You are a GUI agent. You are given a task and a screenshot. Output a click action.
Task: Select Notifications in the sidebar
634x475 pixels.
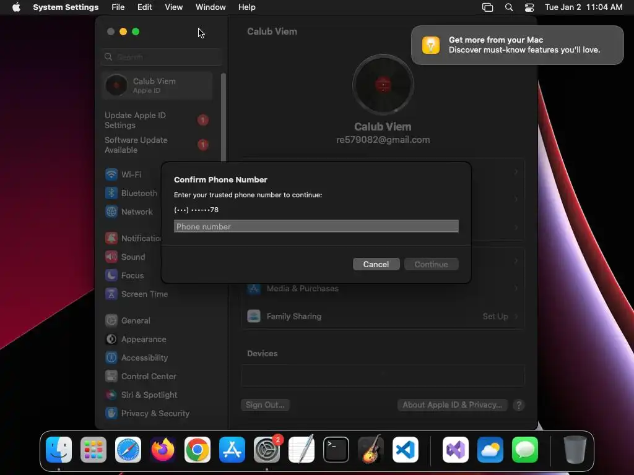pyautogui.click(x=132, y=238)
